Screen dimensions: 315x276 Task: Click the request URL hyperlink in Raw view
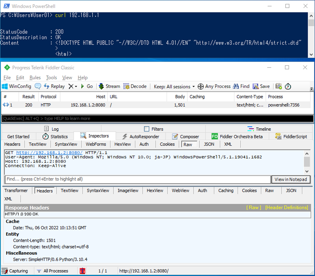[x=49, y=153]
